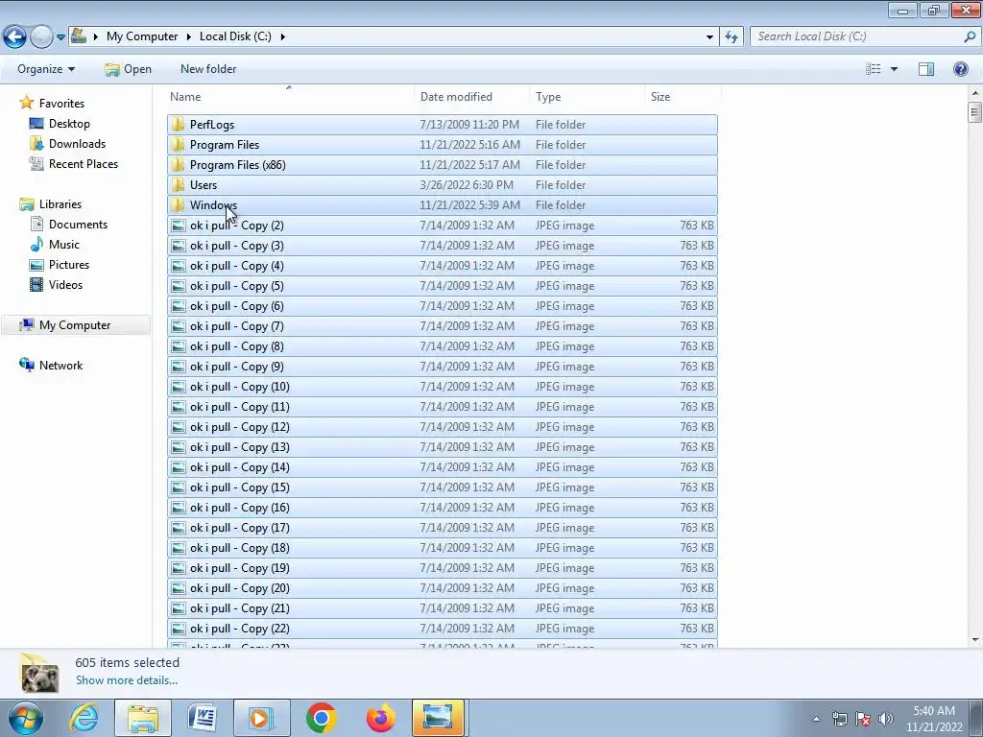Launch Internet Explorer from the taskbar

84,718
